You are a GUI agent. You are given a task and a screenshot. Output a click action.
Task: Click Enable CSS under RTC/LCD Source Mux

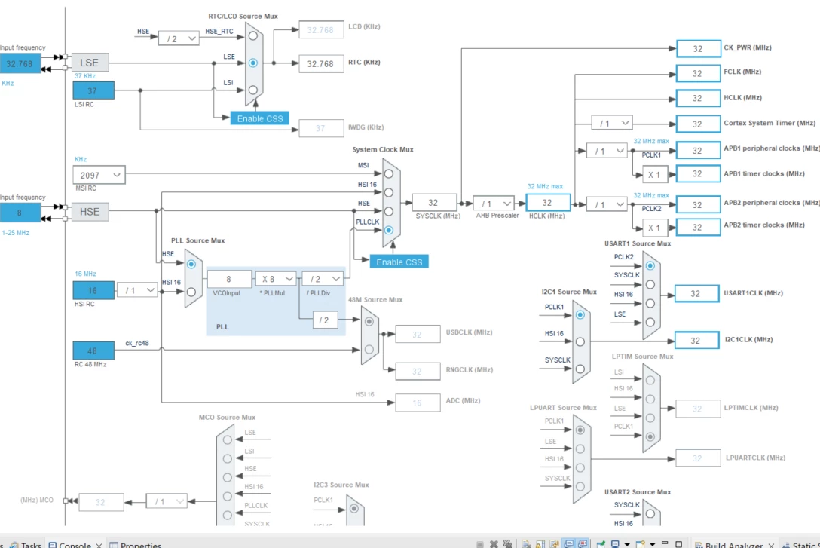point(260,118)
